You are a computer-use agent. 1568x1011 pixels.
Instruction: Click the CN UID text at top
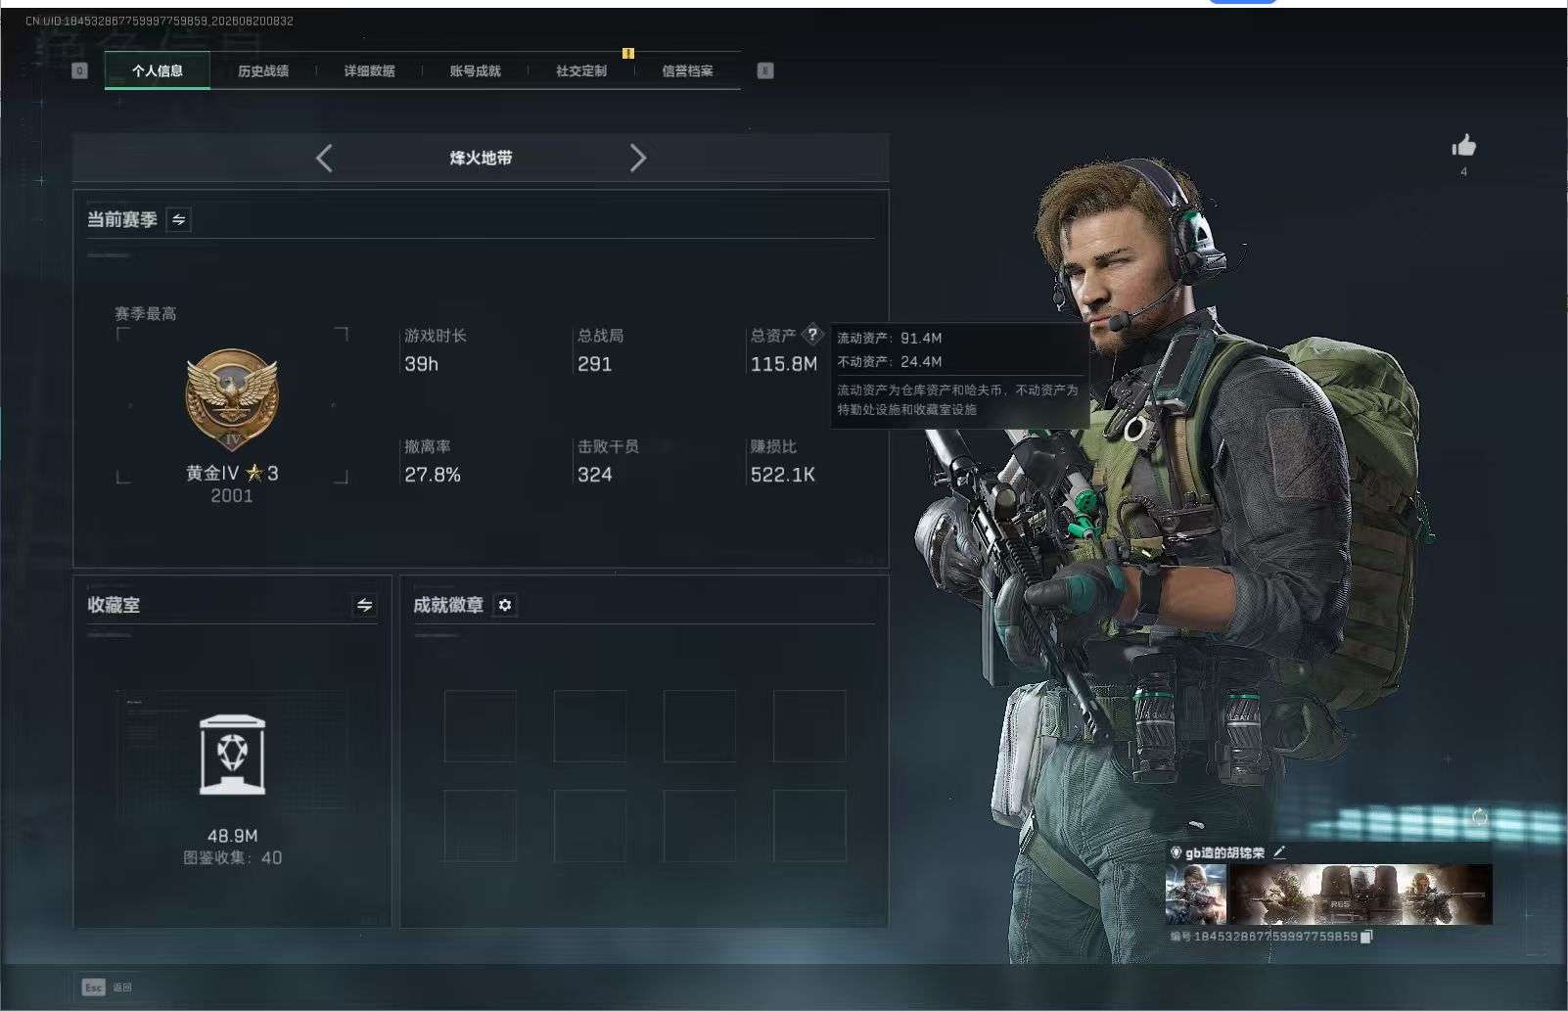click(x=160, y=21)
